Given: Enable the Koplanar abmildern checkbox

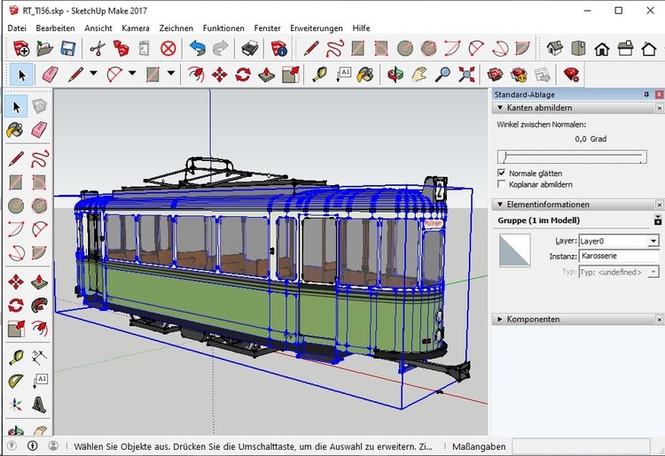Looking at the screenshot, I should pyautogui.click(x=502, y=184).
